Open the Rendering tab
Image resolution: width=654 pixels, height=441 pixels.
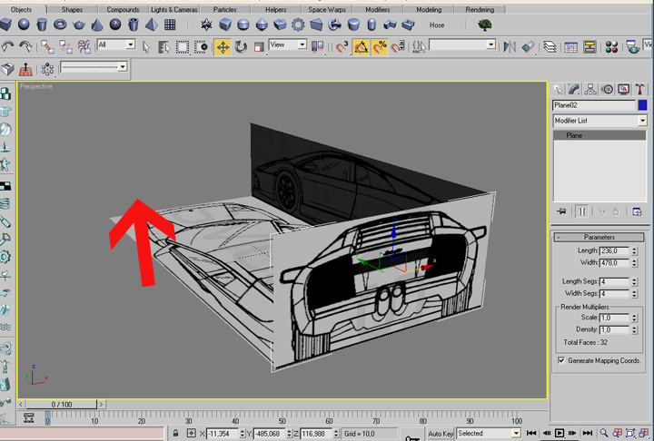tap(480, 9)
